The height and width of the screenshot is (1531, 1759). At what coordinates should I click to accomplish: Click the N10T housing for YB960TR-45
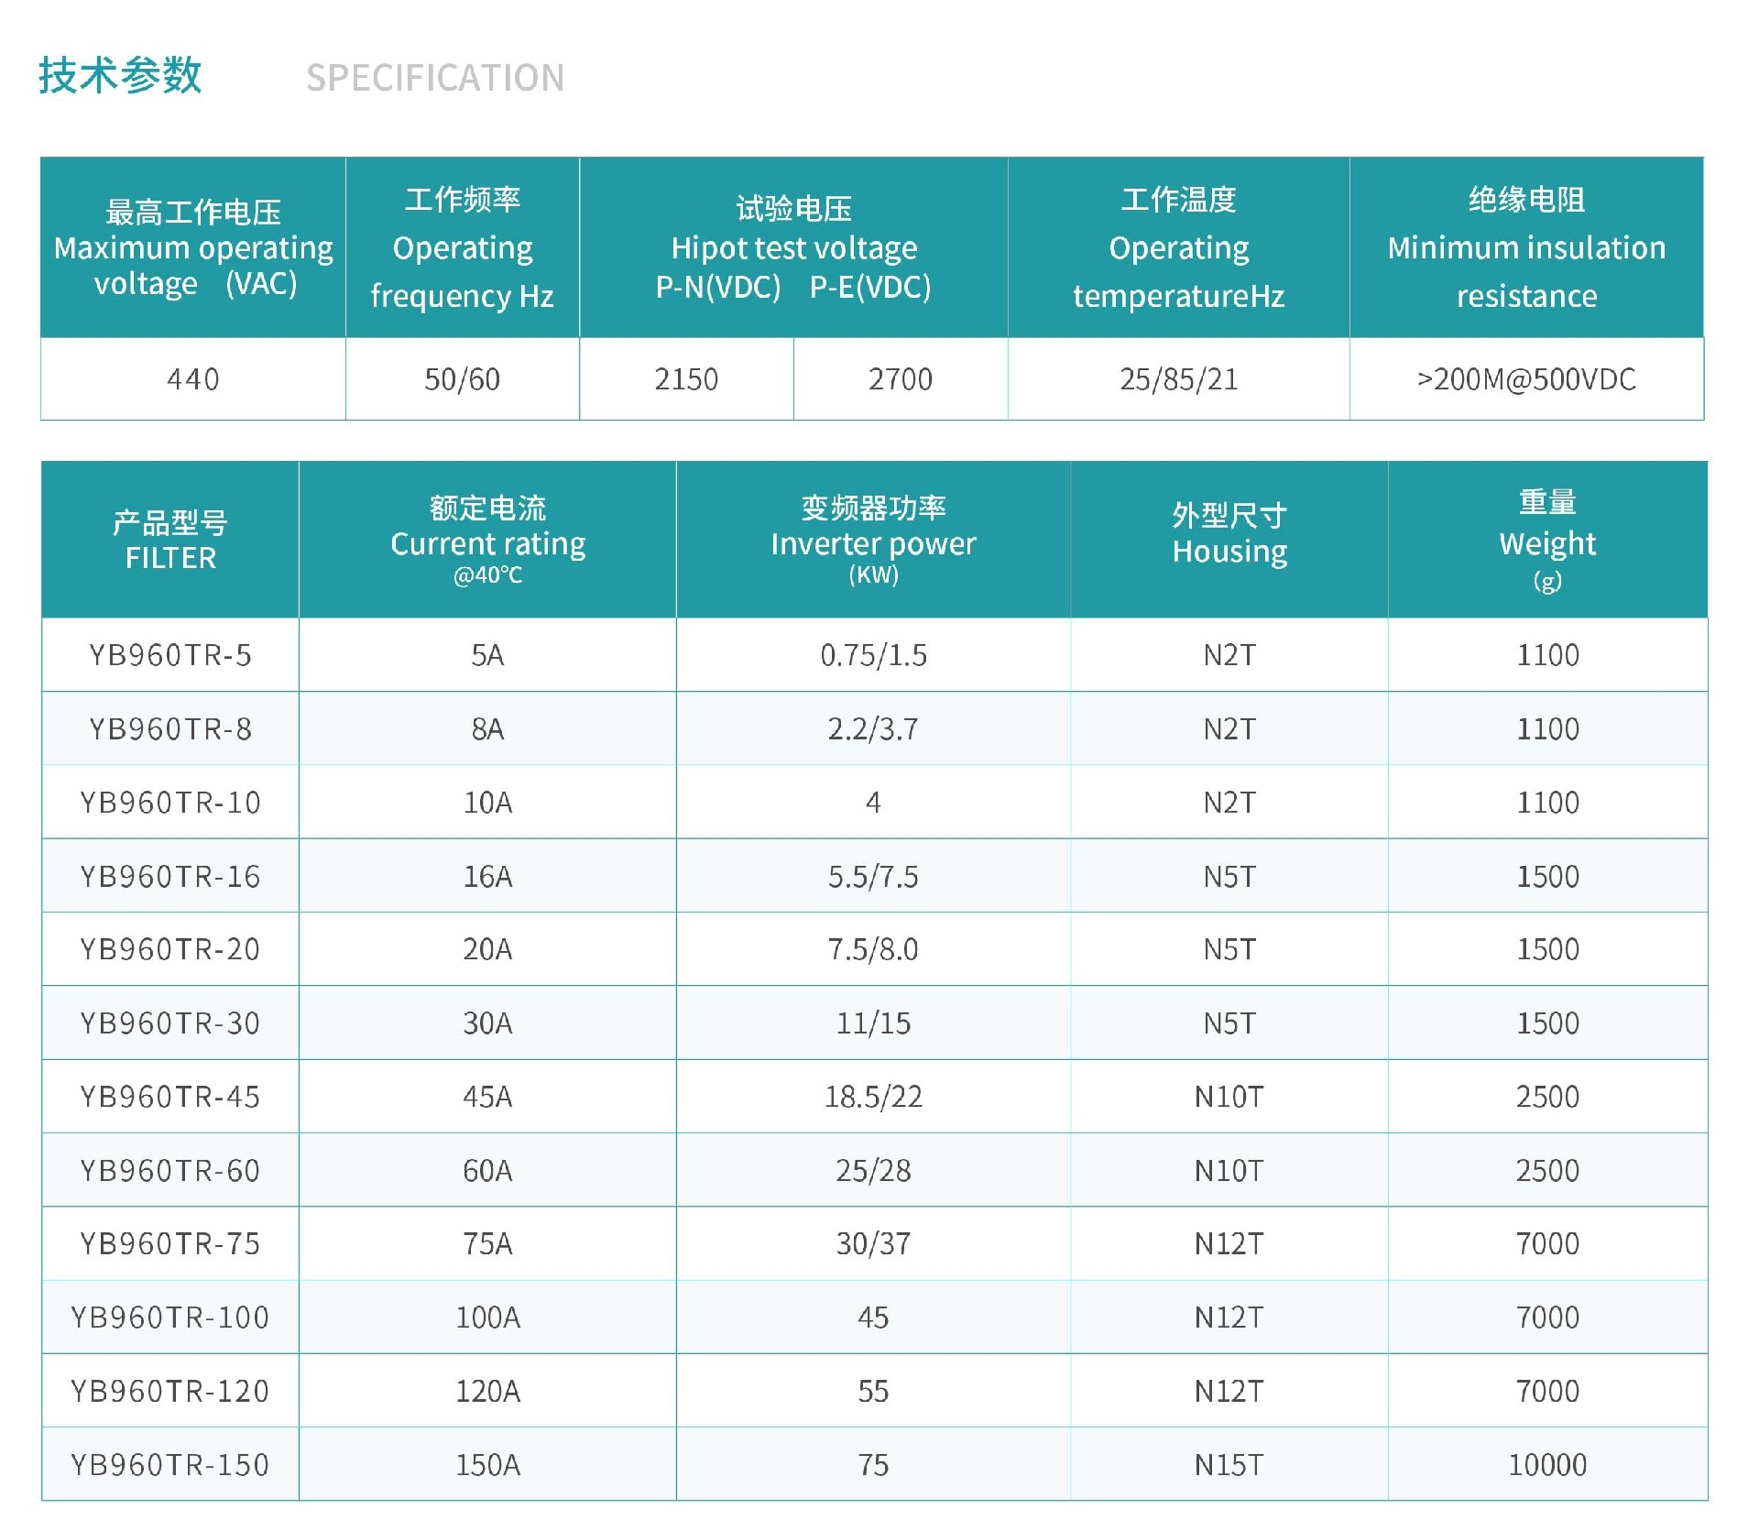pyautogui.click(x=1229, y=1097)
